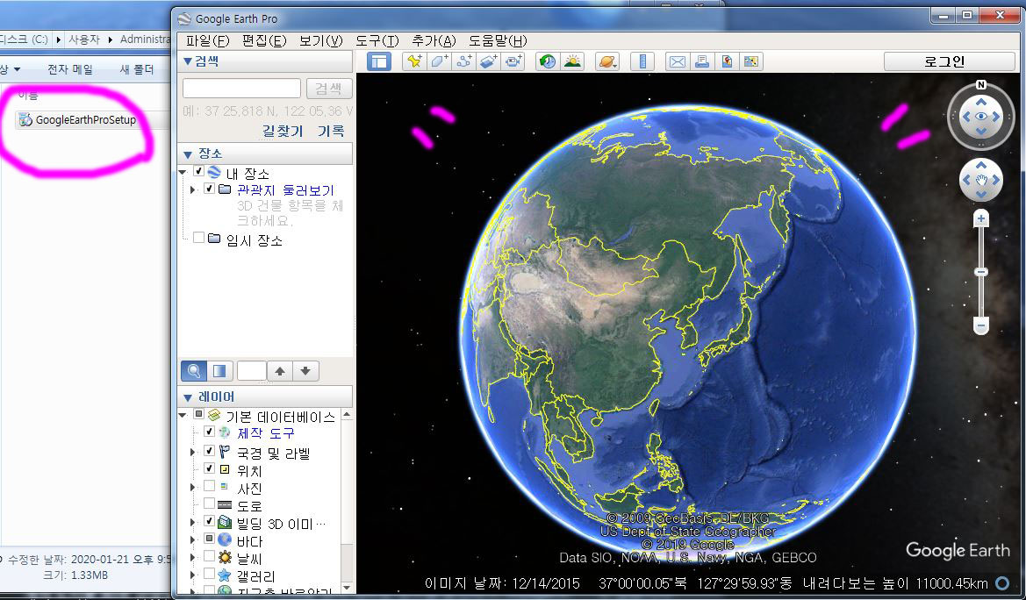Expand the 국경 및 라벨 layer node

coord(192,452)
